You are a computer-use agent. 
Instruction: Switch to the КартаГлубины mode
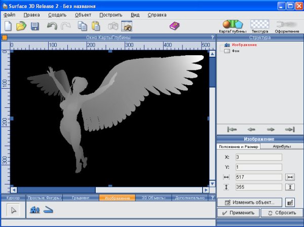(232, 26)
